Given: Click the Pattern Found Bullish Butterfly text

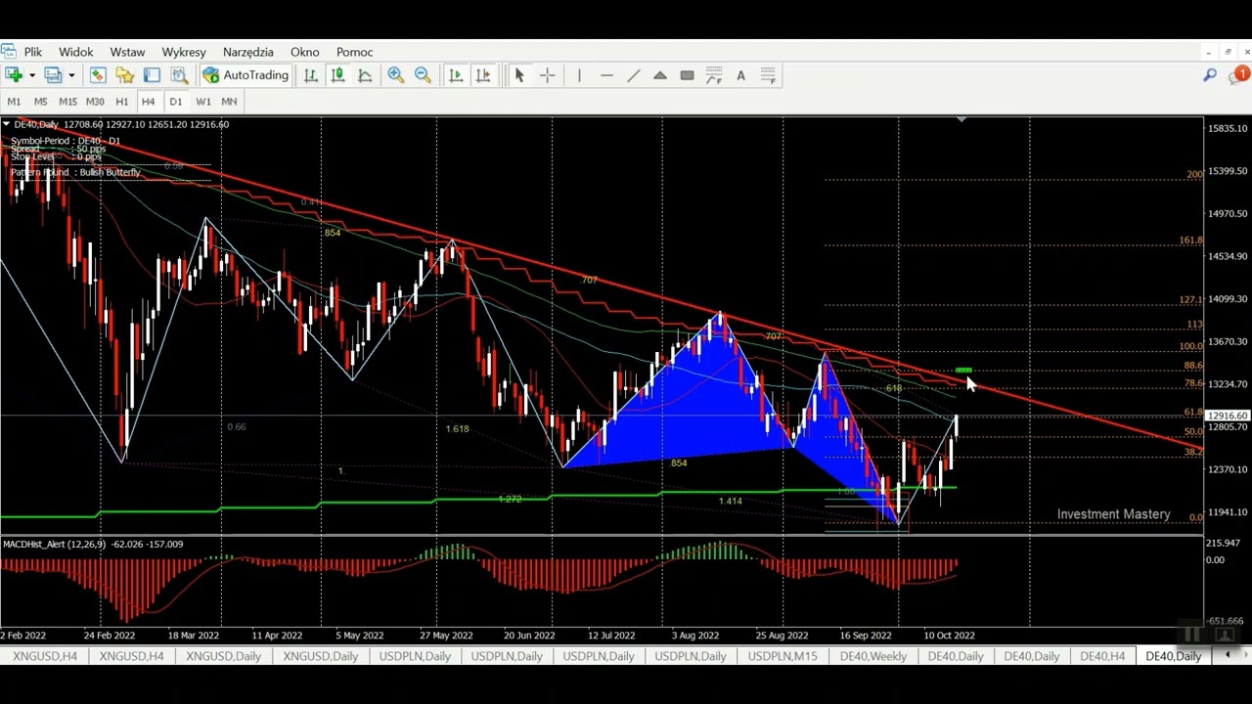Looking at the screenshot, I should [76, 172].
